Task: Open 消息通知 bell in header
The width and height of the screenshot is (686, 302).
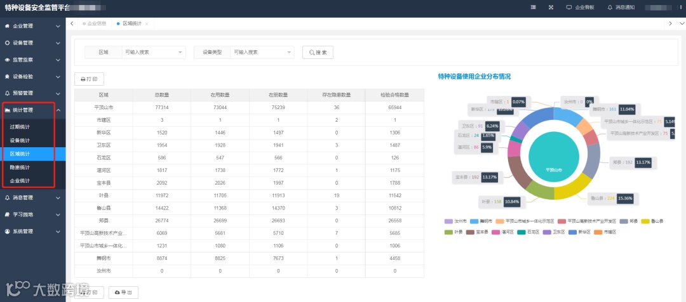Action: click(610, 8)
